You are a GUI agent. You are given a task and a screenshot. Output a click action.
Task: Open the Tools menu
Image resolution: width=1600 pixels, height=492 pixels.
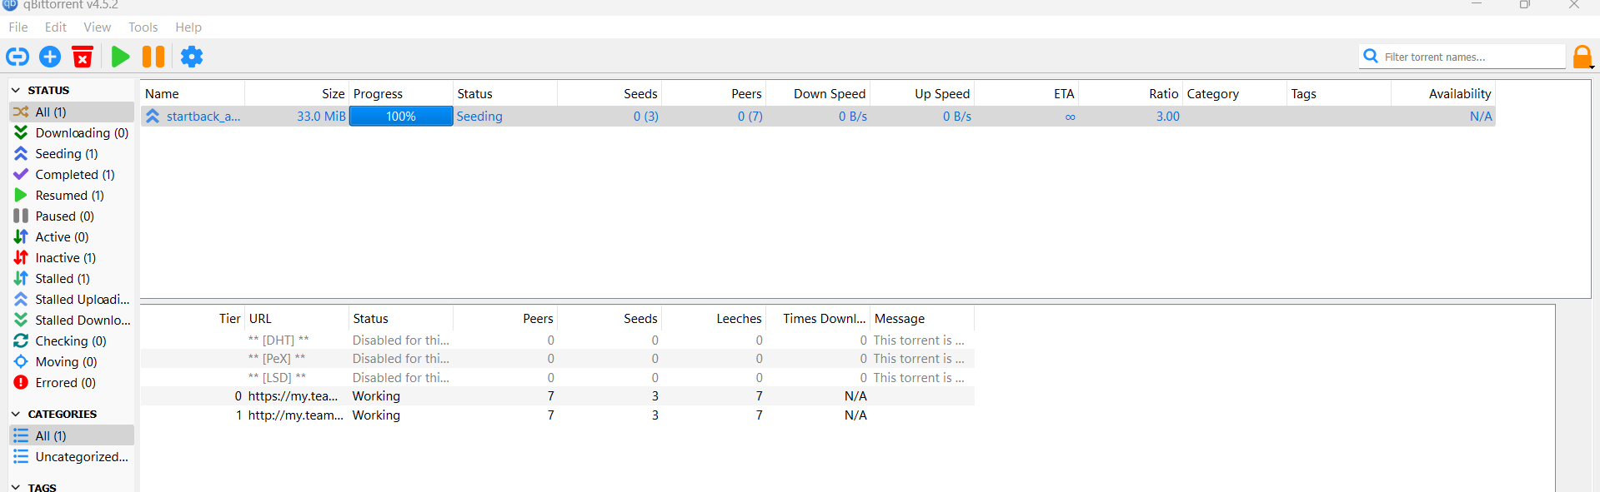[143, 27]
